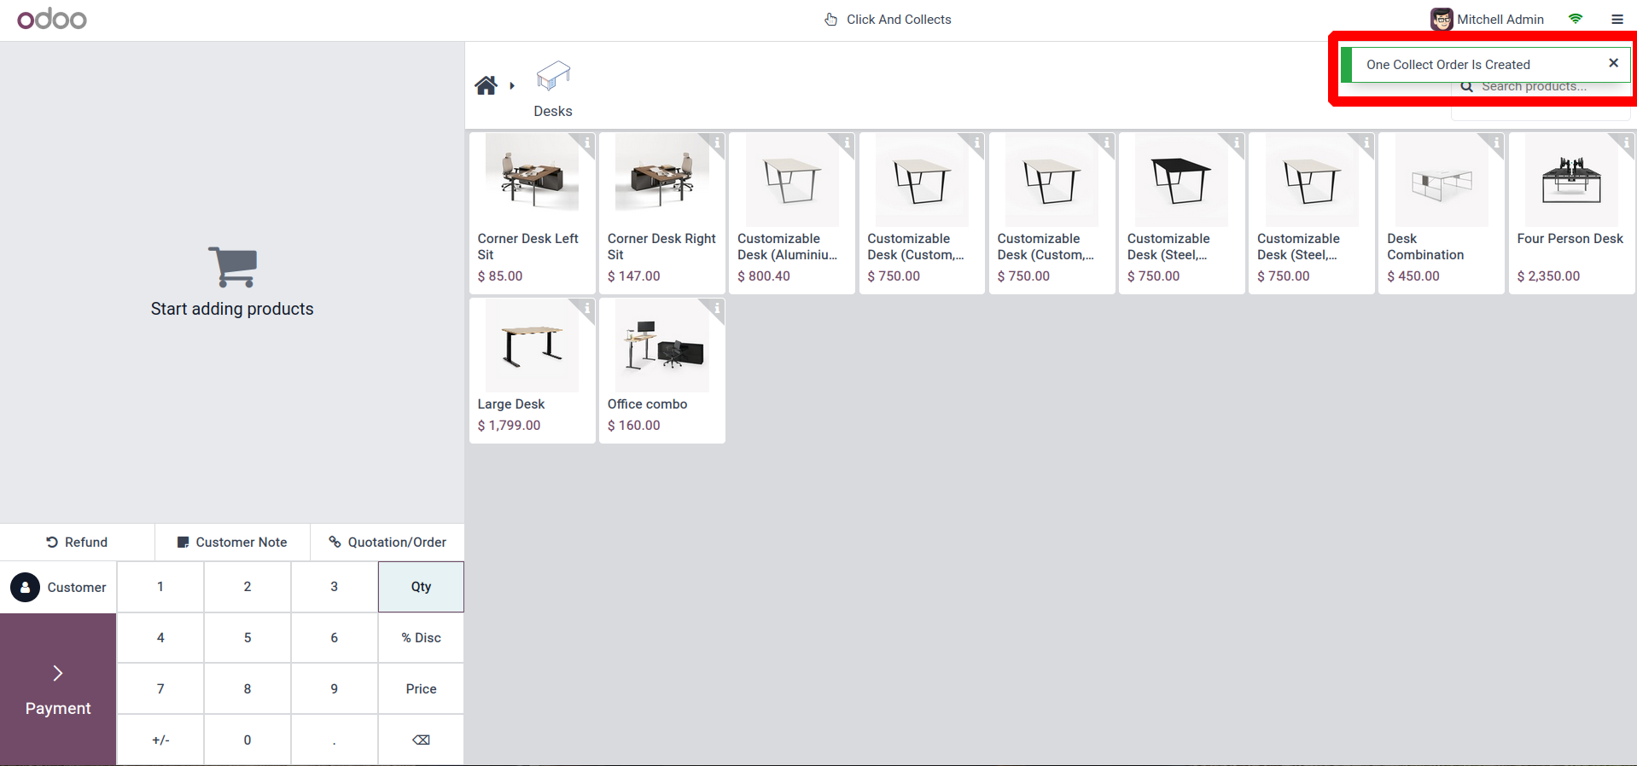
Task: Show info for Desk Combination
Action: [x=1496, y=142]
